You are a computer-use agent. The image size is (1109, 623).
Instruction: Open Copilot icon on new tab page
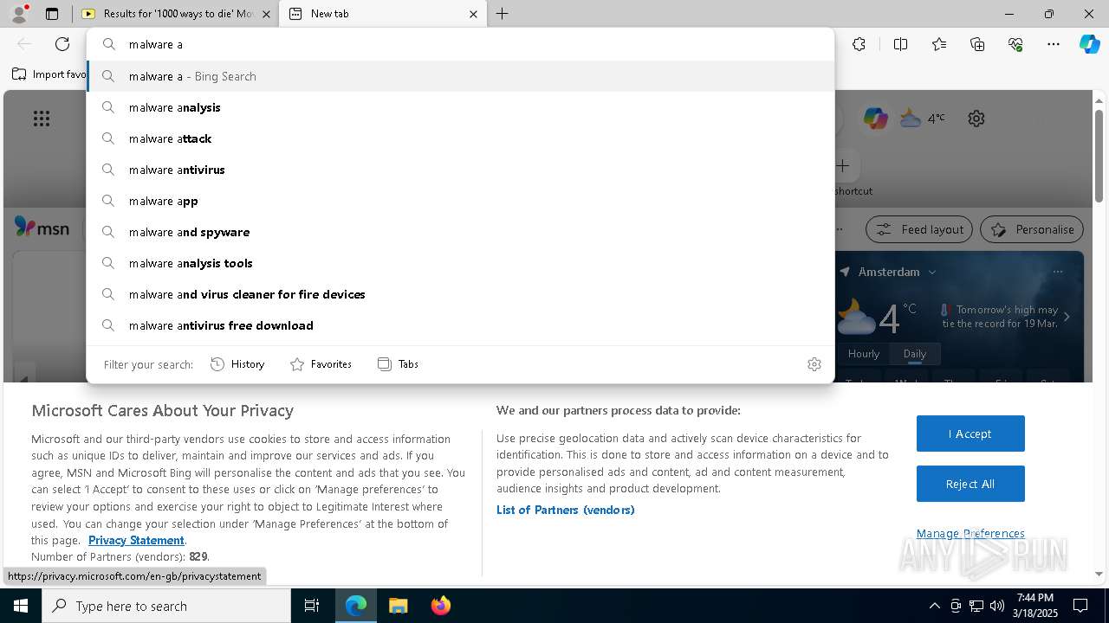(x=875, y=119)
